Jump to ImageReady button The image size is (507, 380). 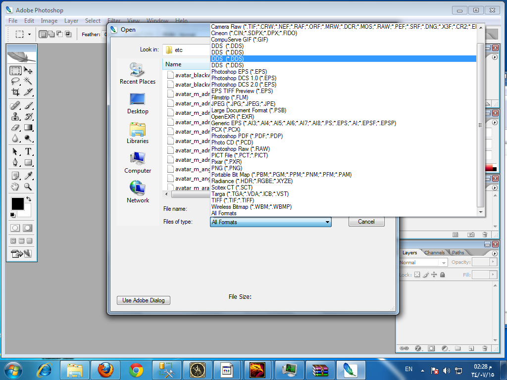click(21, 254)
